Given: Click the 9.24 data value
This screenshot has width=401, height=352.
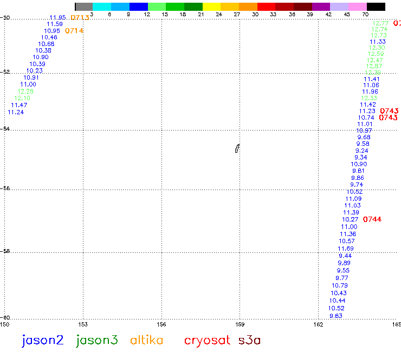Looking at the screenshot, I should pyautogui.click(x=362, y=151).
